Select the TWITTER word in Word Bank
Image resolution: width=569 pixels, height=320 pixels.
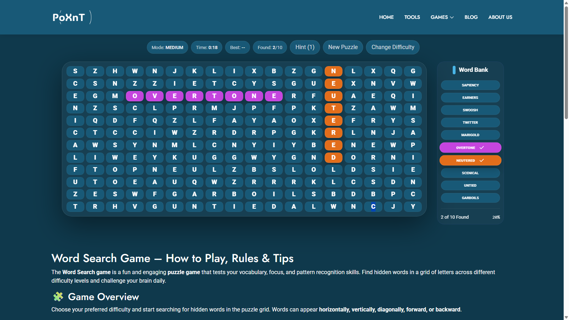(x=470, y=122)
